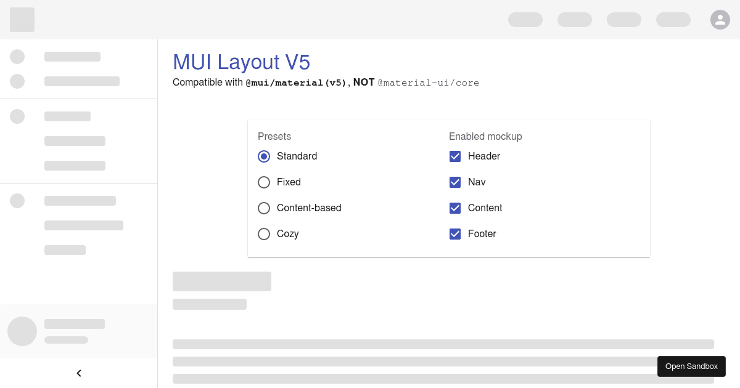The width and height of the screenshot is (740, 388).
Task: Click the icon beside the second sidebar section
Action: point(17,116)
